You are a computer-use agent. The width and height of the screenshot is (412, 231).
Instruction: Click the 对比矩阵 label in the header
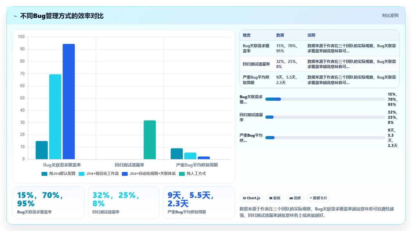coord(390,15)
